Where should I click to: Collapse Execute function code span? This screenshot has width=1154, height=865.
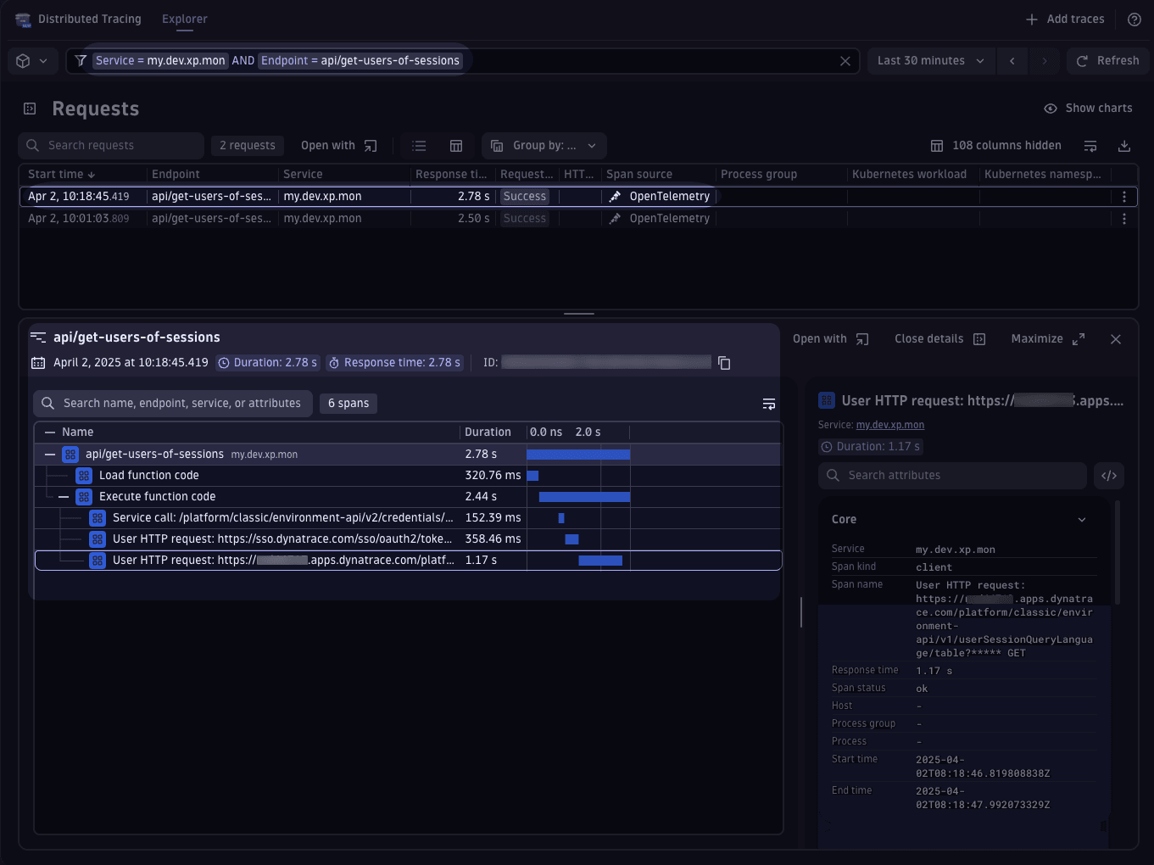[x=64, y=497]
